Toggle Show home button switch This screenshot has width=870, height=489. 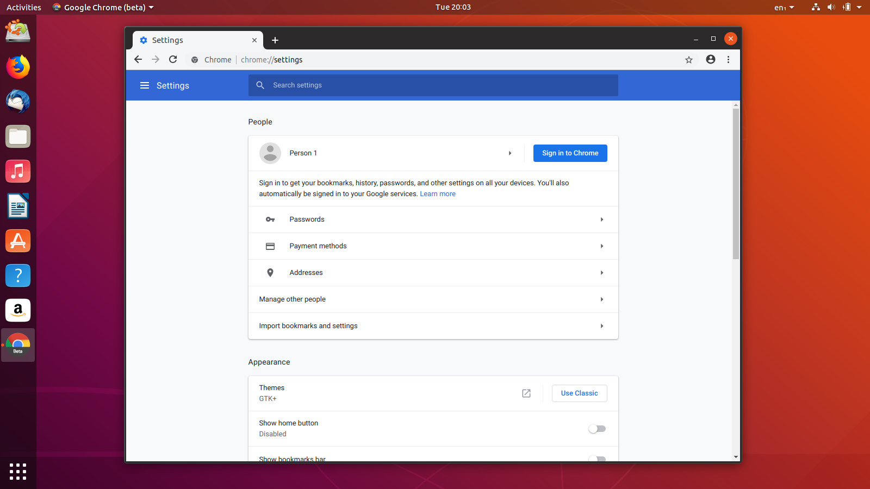597,429
